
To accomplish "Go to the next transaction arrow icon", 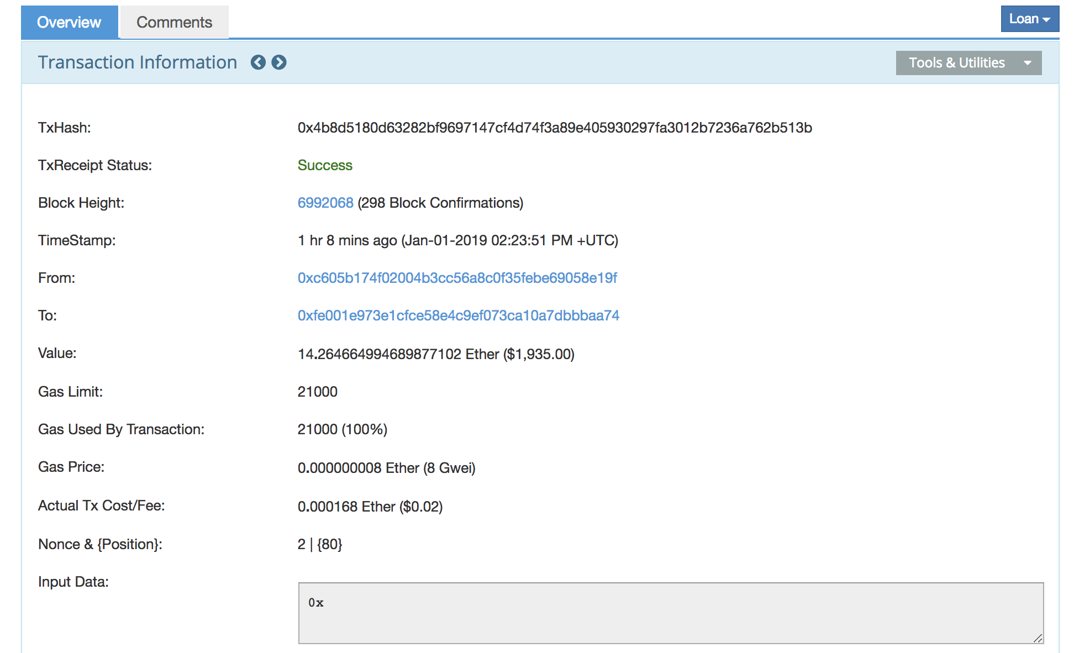I will [x=279, y=62].
